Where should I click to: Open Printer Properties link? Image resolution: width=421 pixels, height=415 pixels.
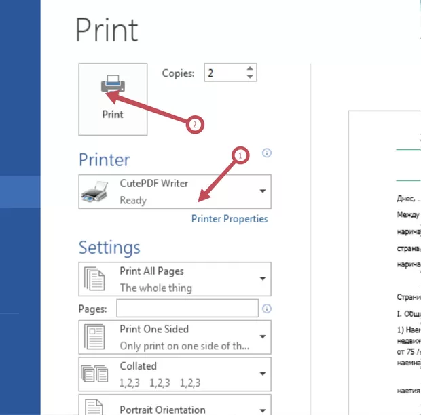point(230,219)
